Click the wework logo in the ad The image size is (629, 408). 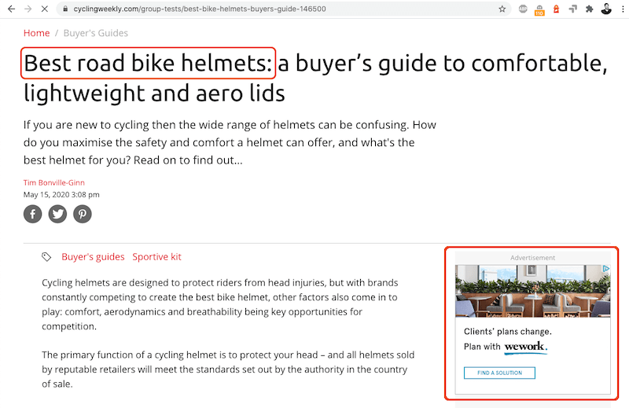pos(525,347)
